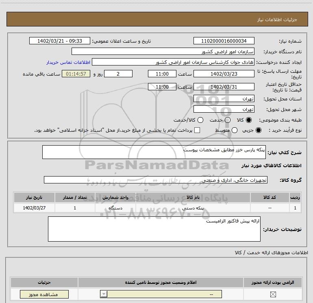This screenshot has height=303, width=313.
Task: Open the license status dropdown arrow
Action: [104, 294]
